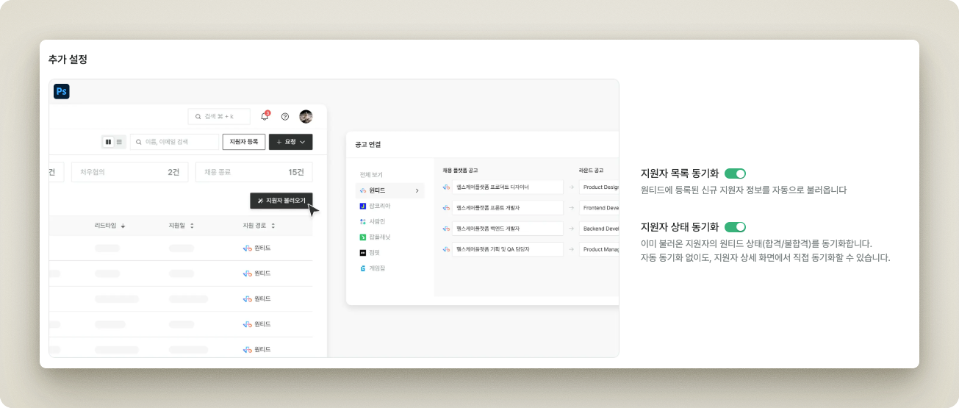The height and width of the screenshot is (408, 959).
Task: Select 잡코리아 in the platform list
Action: (x=380, y=207)
